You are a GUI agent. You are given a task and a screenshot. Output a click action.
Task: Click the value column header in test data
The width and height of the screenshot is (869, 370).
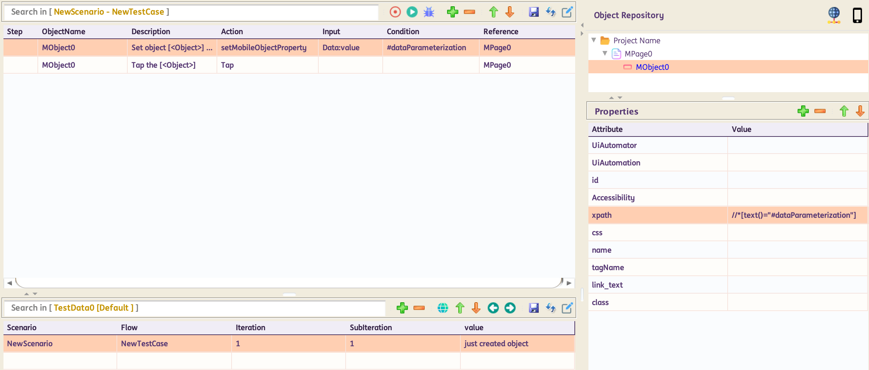(x=474, y=327)
